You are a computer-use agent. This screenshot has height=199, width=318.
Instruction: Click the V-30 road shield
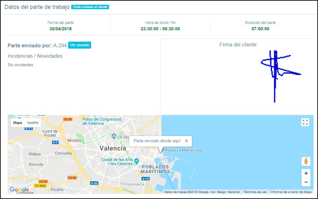(x=94, y=183)
